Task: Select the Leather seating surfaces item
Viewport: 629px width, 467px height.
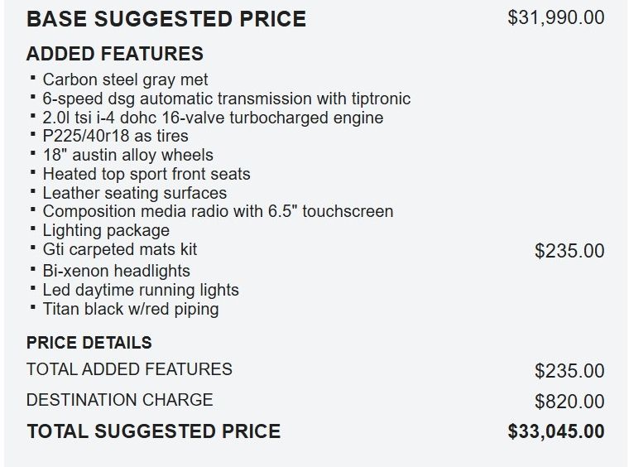Action: coord(134,193)
